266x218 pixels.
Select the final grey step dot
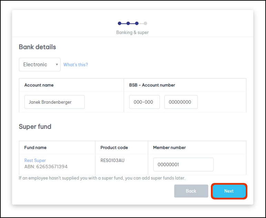pos(145,23)
